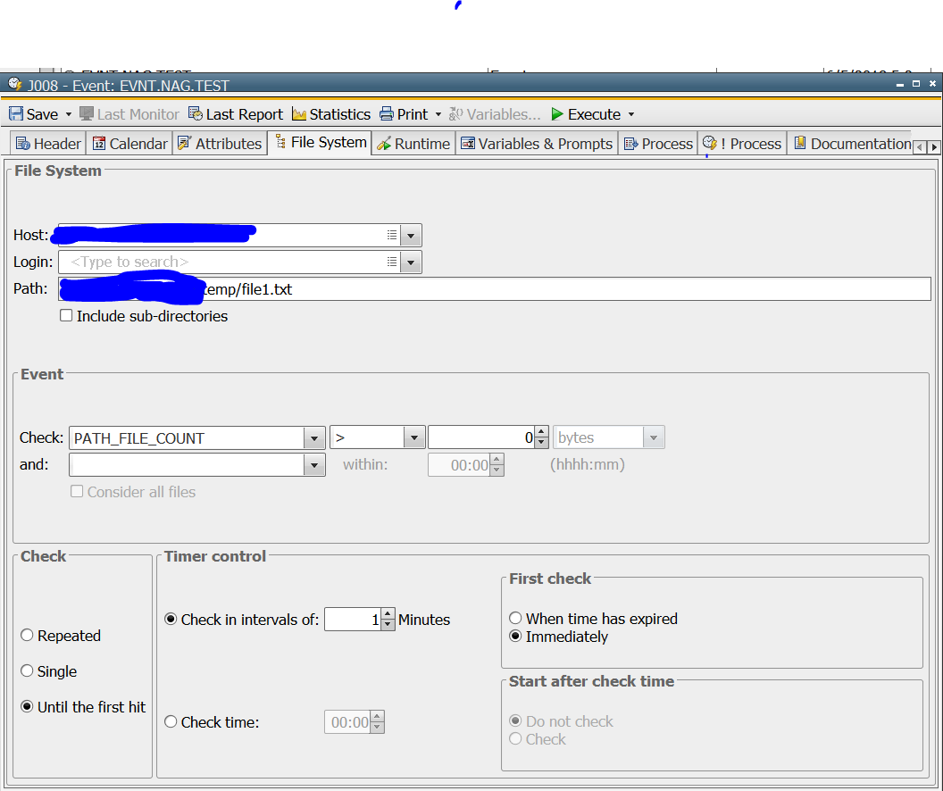Click the Calendar tab icon
Image resolution: width=943 pixels, height=791 pixels.
pos(99,143)
